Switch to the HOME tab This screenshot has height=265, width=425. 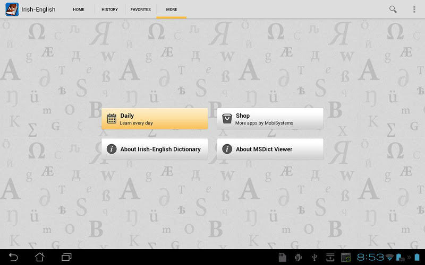[x=79, y=9]
